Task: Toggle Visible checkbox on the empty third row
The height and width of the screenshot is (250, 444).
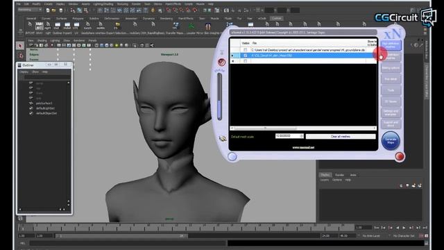Action: coord(245,61)
